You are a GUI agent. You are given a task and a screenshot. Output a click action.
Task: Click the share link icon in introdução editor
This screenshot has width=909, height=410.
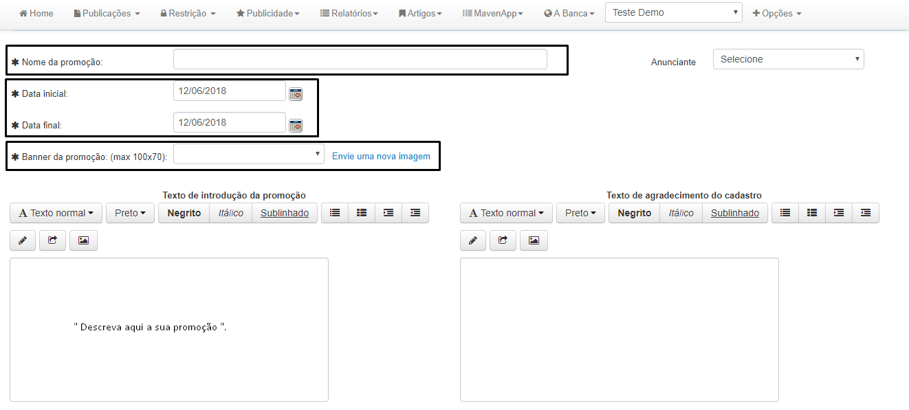(52, 240)
